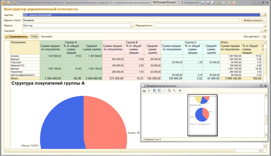Screen dimensions: 271x156
Task: Toggle the Отбор filter button
Action: pyautogui.click(x=34, y=36)
